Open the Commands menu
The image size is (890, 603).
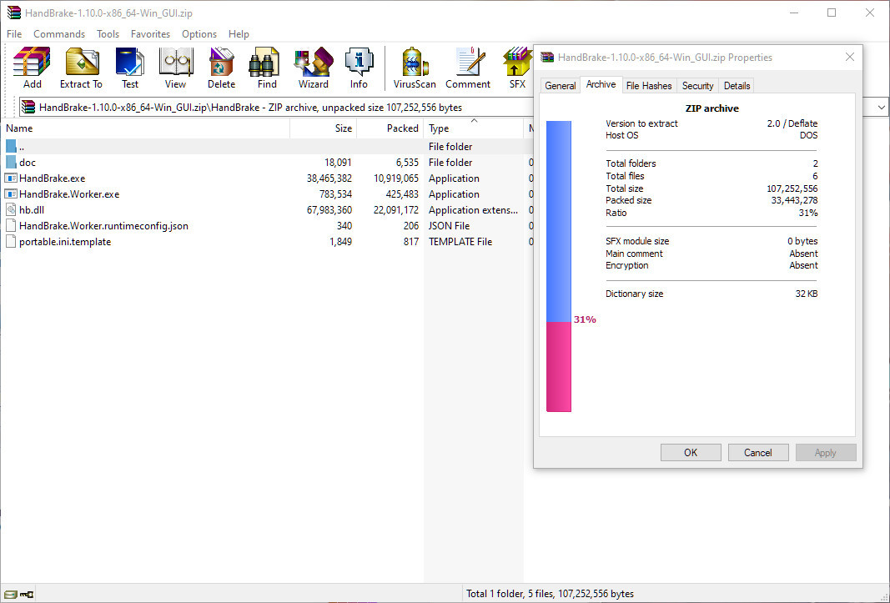coord(59,34)
